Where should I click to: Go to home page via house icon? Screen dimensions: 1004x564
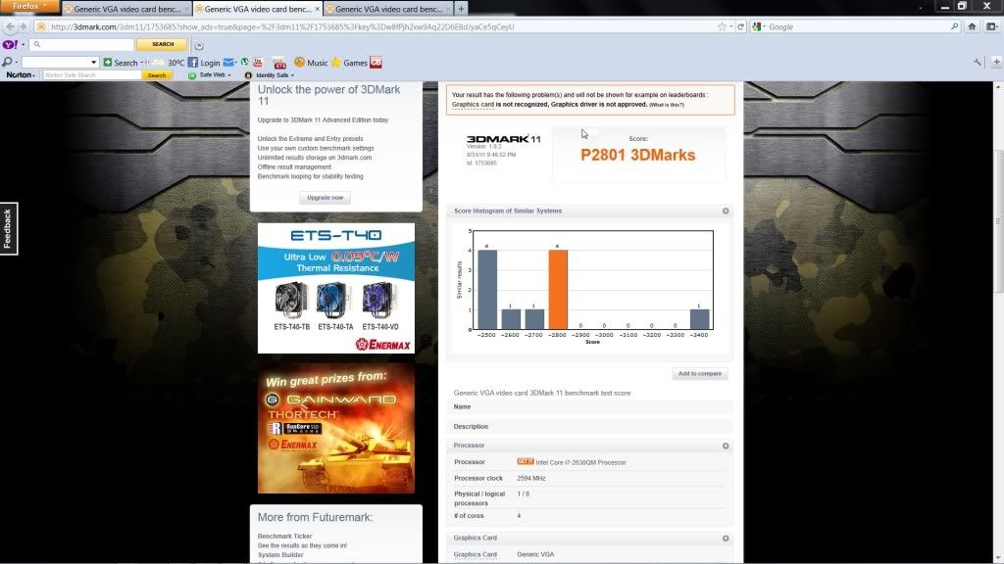pos(972,26)
